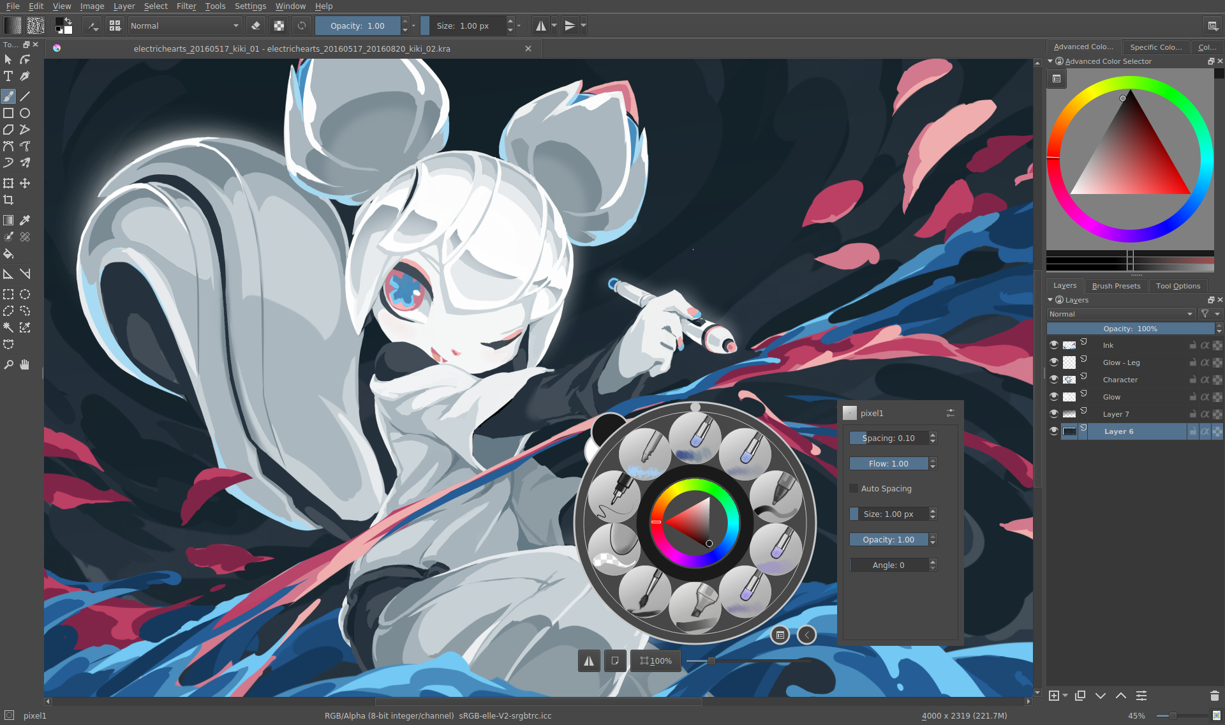
Task: Select the Transform tool
Action: pyautogui.click(x=10, y=183)
